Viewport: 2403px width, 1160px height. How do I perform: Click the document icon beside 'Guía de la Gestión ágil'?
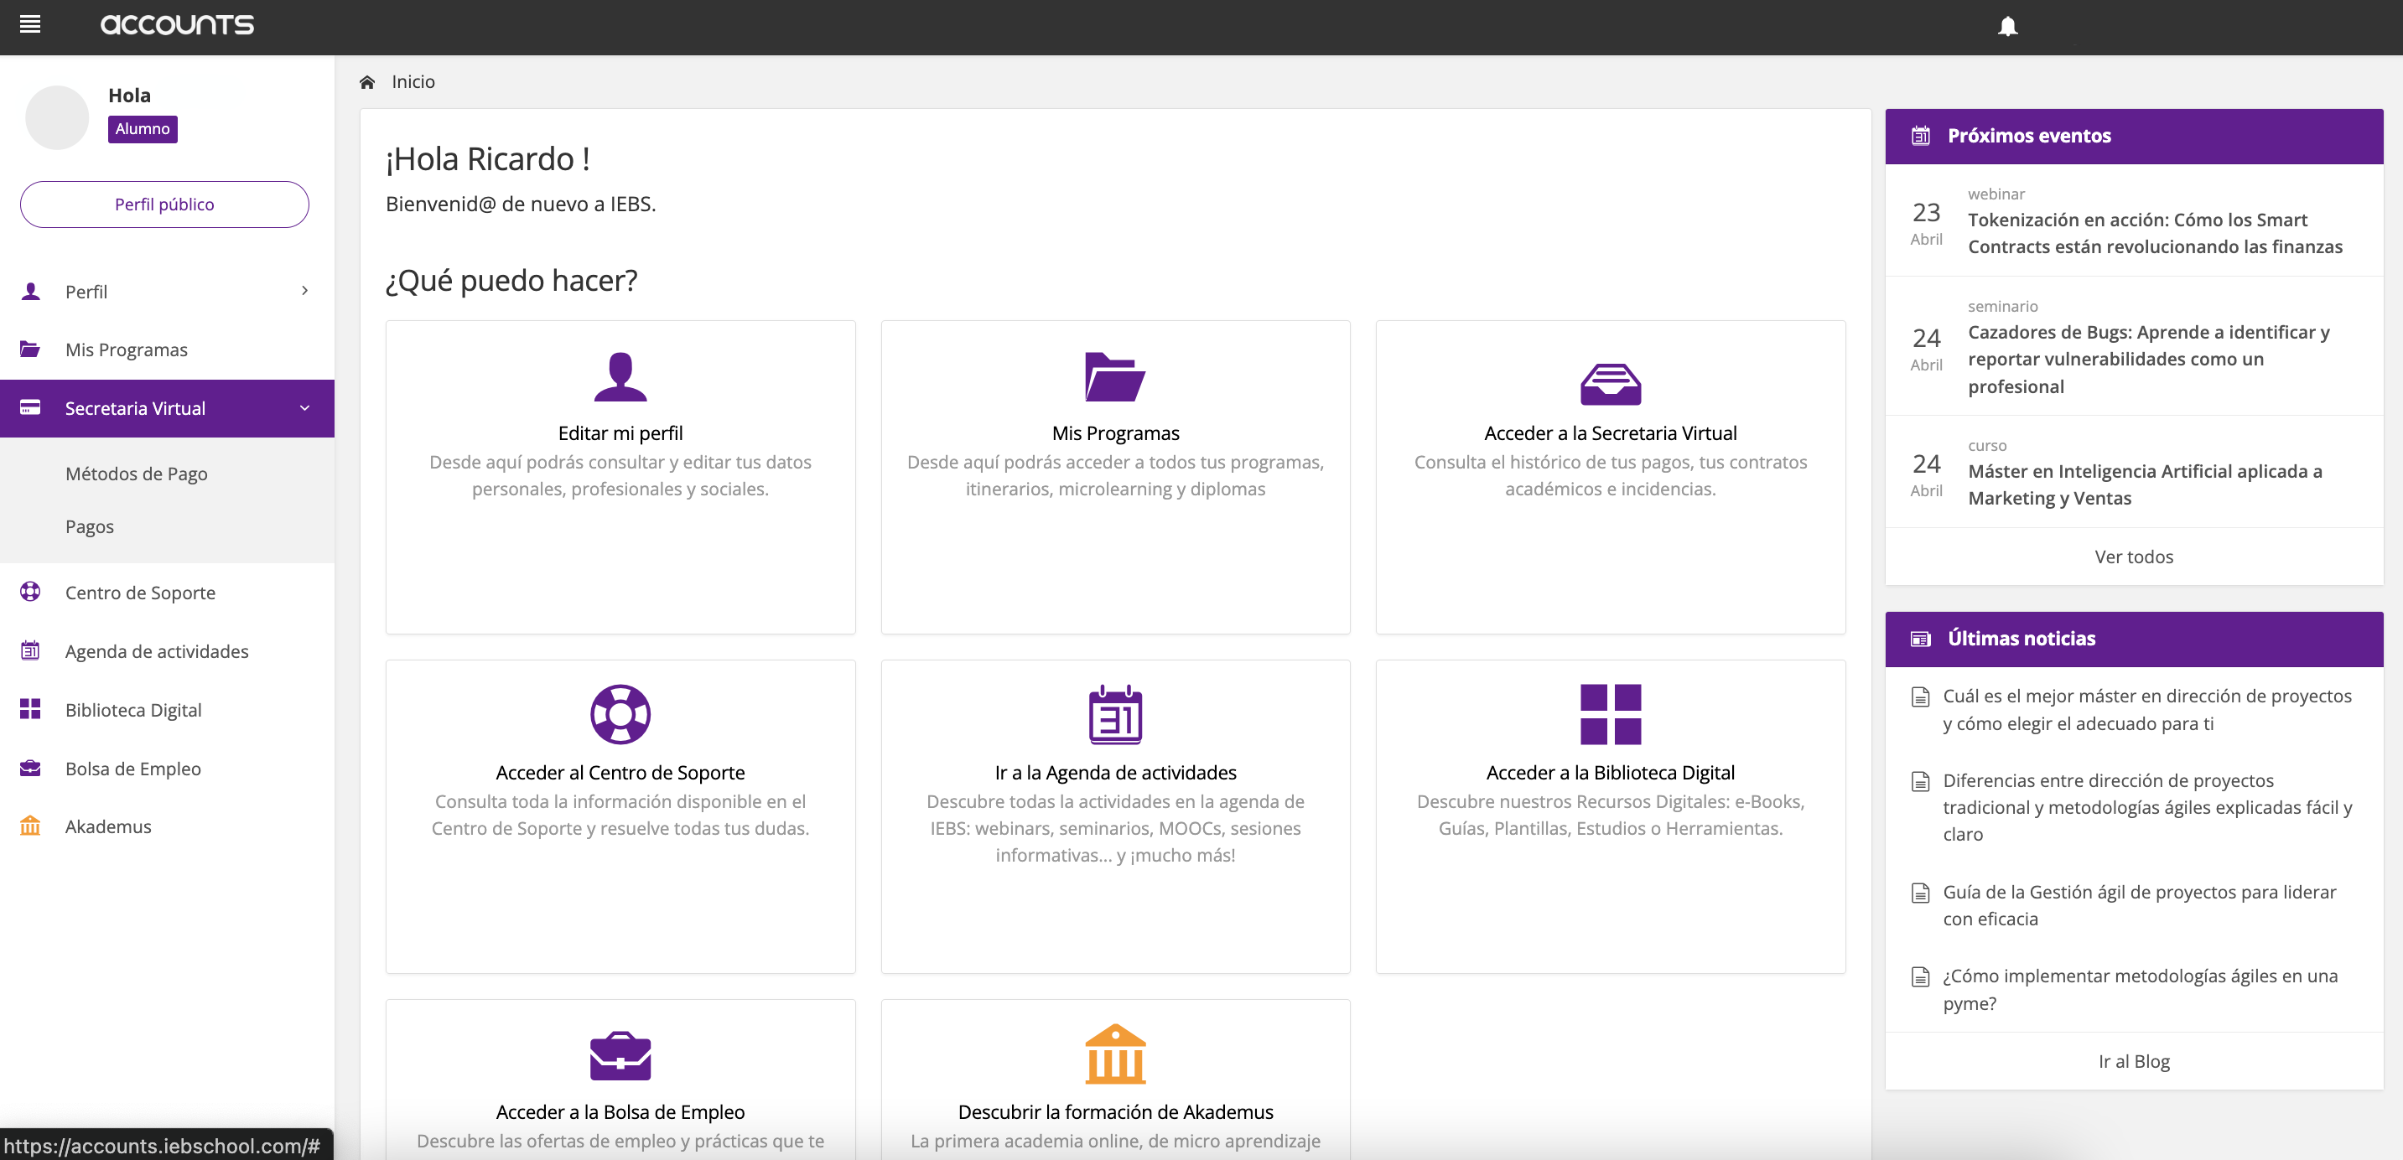(x=1920, y=893)
